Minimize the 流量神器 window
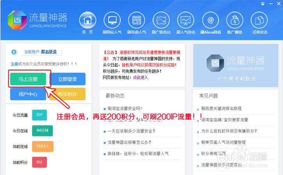This screenshot has width=283, height=175. click(x=271, y=4)
